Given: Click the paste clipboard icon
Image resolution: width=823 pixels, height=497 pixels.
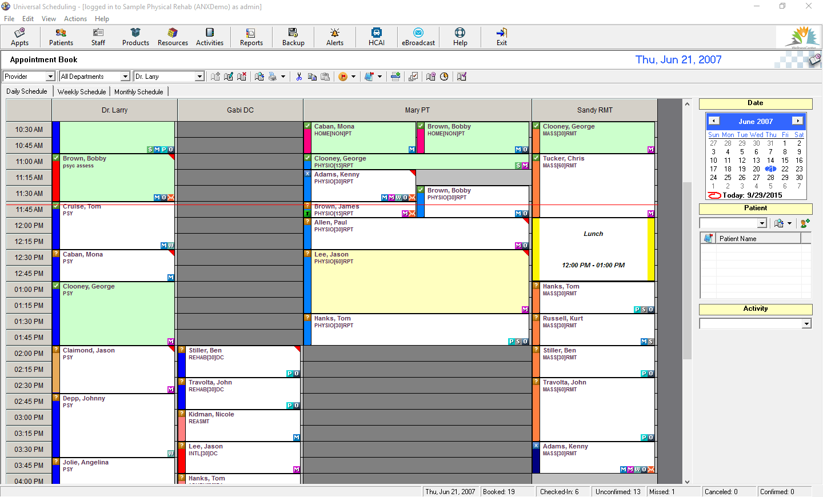Looking at the screenshot, I should point(325,77).
